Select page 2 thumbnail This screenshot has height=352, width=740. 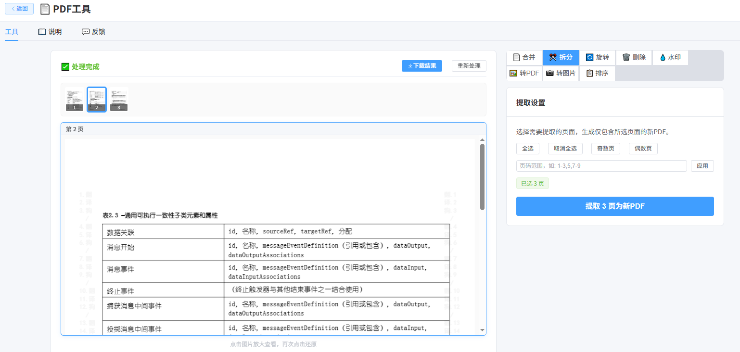point(97,100)
